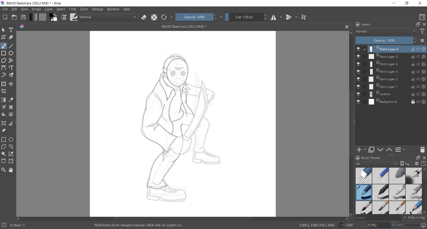This screenshot has height=229, width=427.
Task: Adjust the toolbar brush Opacity slider
Action: (x=194, y=17)
